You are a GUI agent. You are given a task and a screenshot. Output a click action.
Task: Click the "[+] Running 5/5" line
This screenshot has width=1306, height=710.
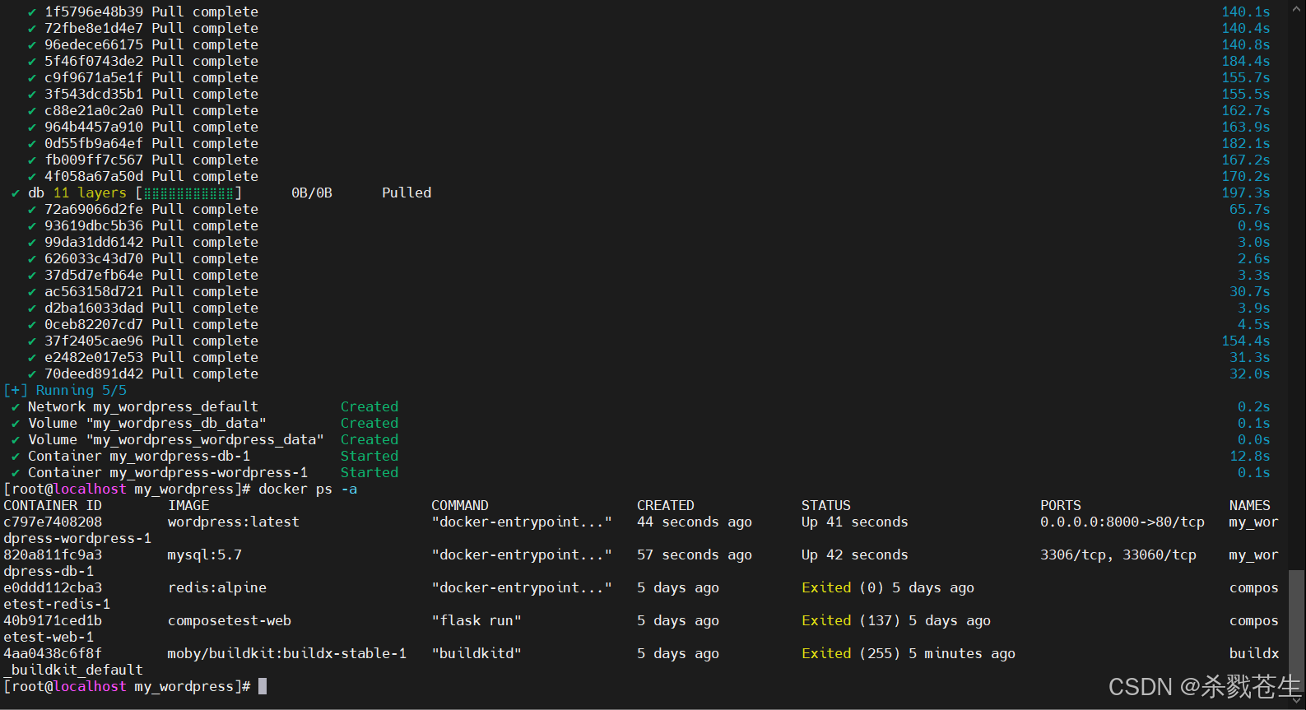(65, 390)
